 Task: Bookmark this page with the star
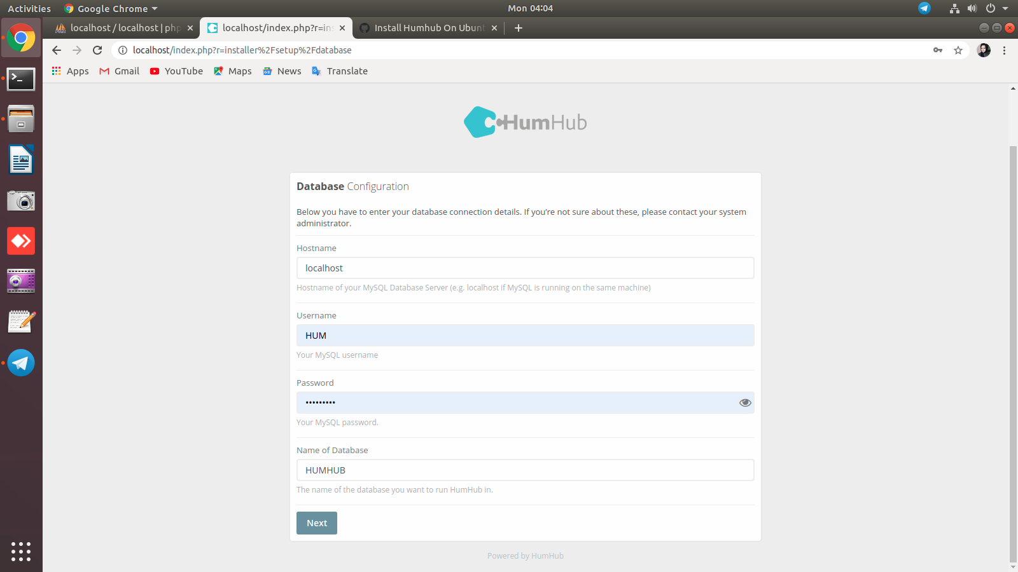tap(958, 50)
